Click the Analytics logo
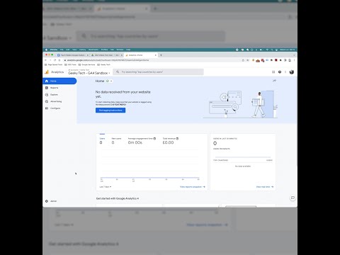Image resolution: width=340 pixels, height=255 pixels. (55, 72)
